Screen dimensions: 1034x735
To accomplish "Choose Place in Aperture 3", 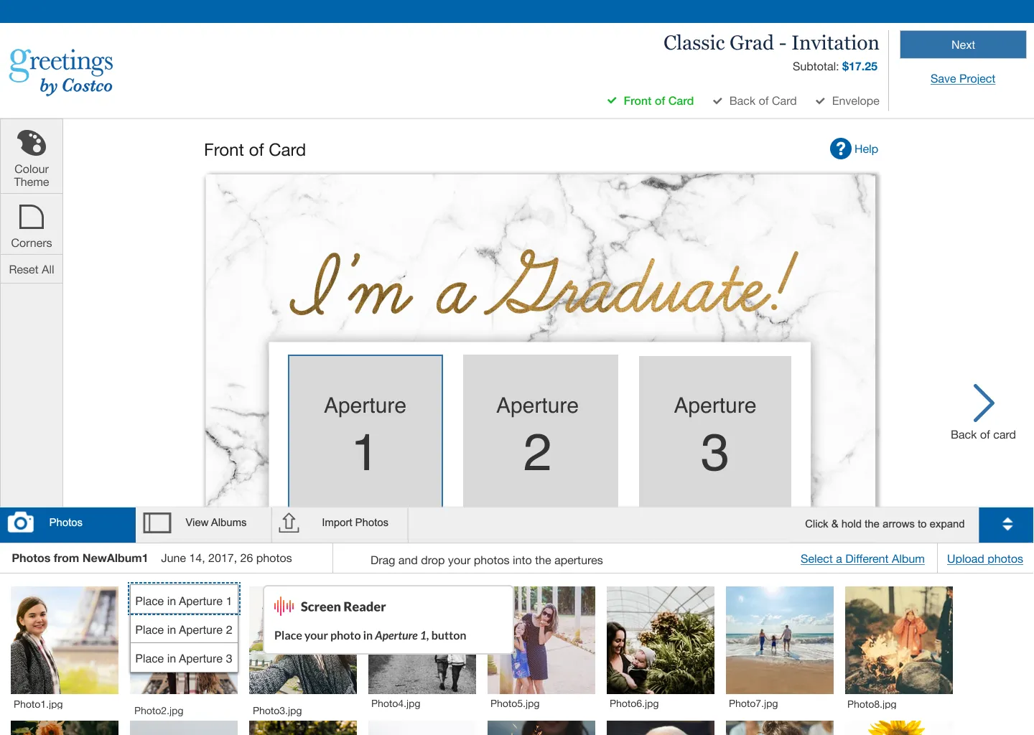I will pos(184,658).
